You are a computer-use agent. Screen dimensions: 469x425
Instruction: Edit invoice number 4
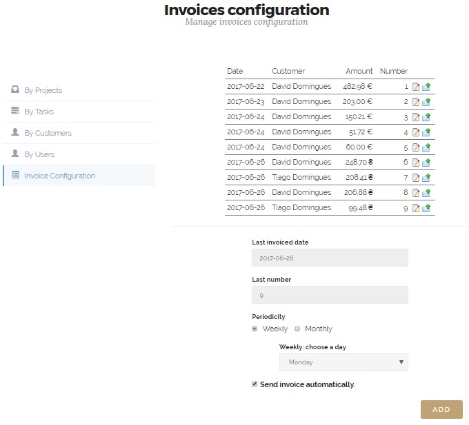[416, 132]
